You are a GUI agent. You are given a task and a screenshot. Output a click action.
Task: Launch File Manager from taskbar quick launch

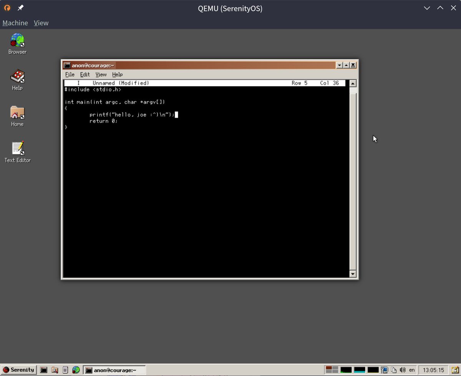pos(55,370)
